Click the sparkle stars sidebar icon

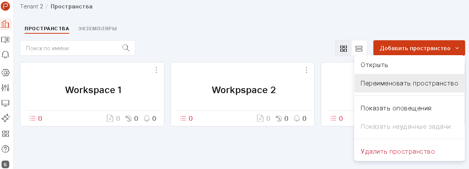6,118
